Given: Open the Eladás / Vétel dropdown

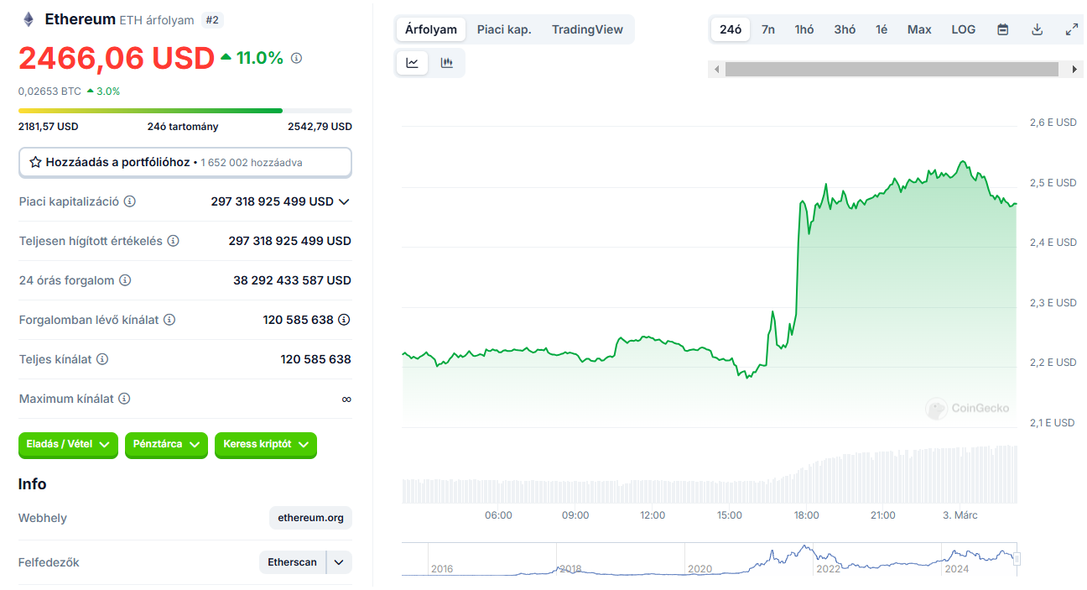Looking at the screenshot, I should click(69, 444).
